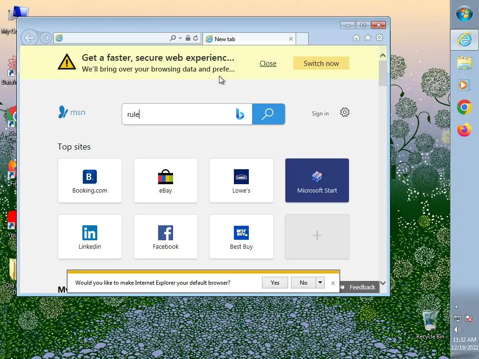Launch Google Chrome from the taskbar
The height and width of the screenshot is (359, 479).
[x=464, y=107]
